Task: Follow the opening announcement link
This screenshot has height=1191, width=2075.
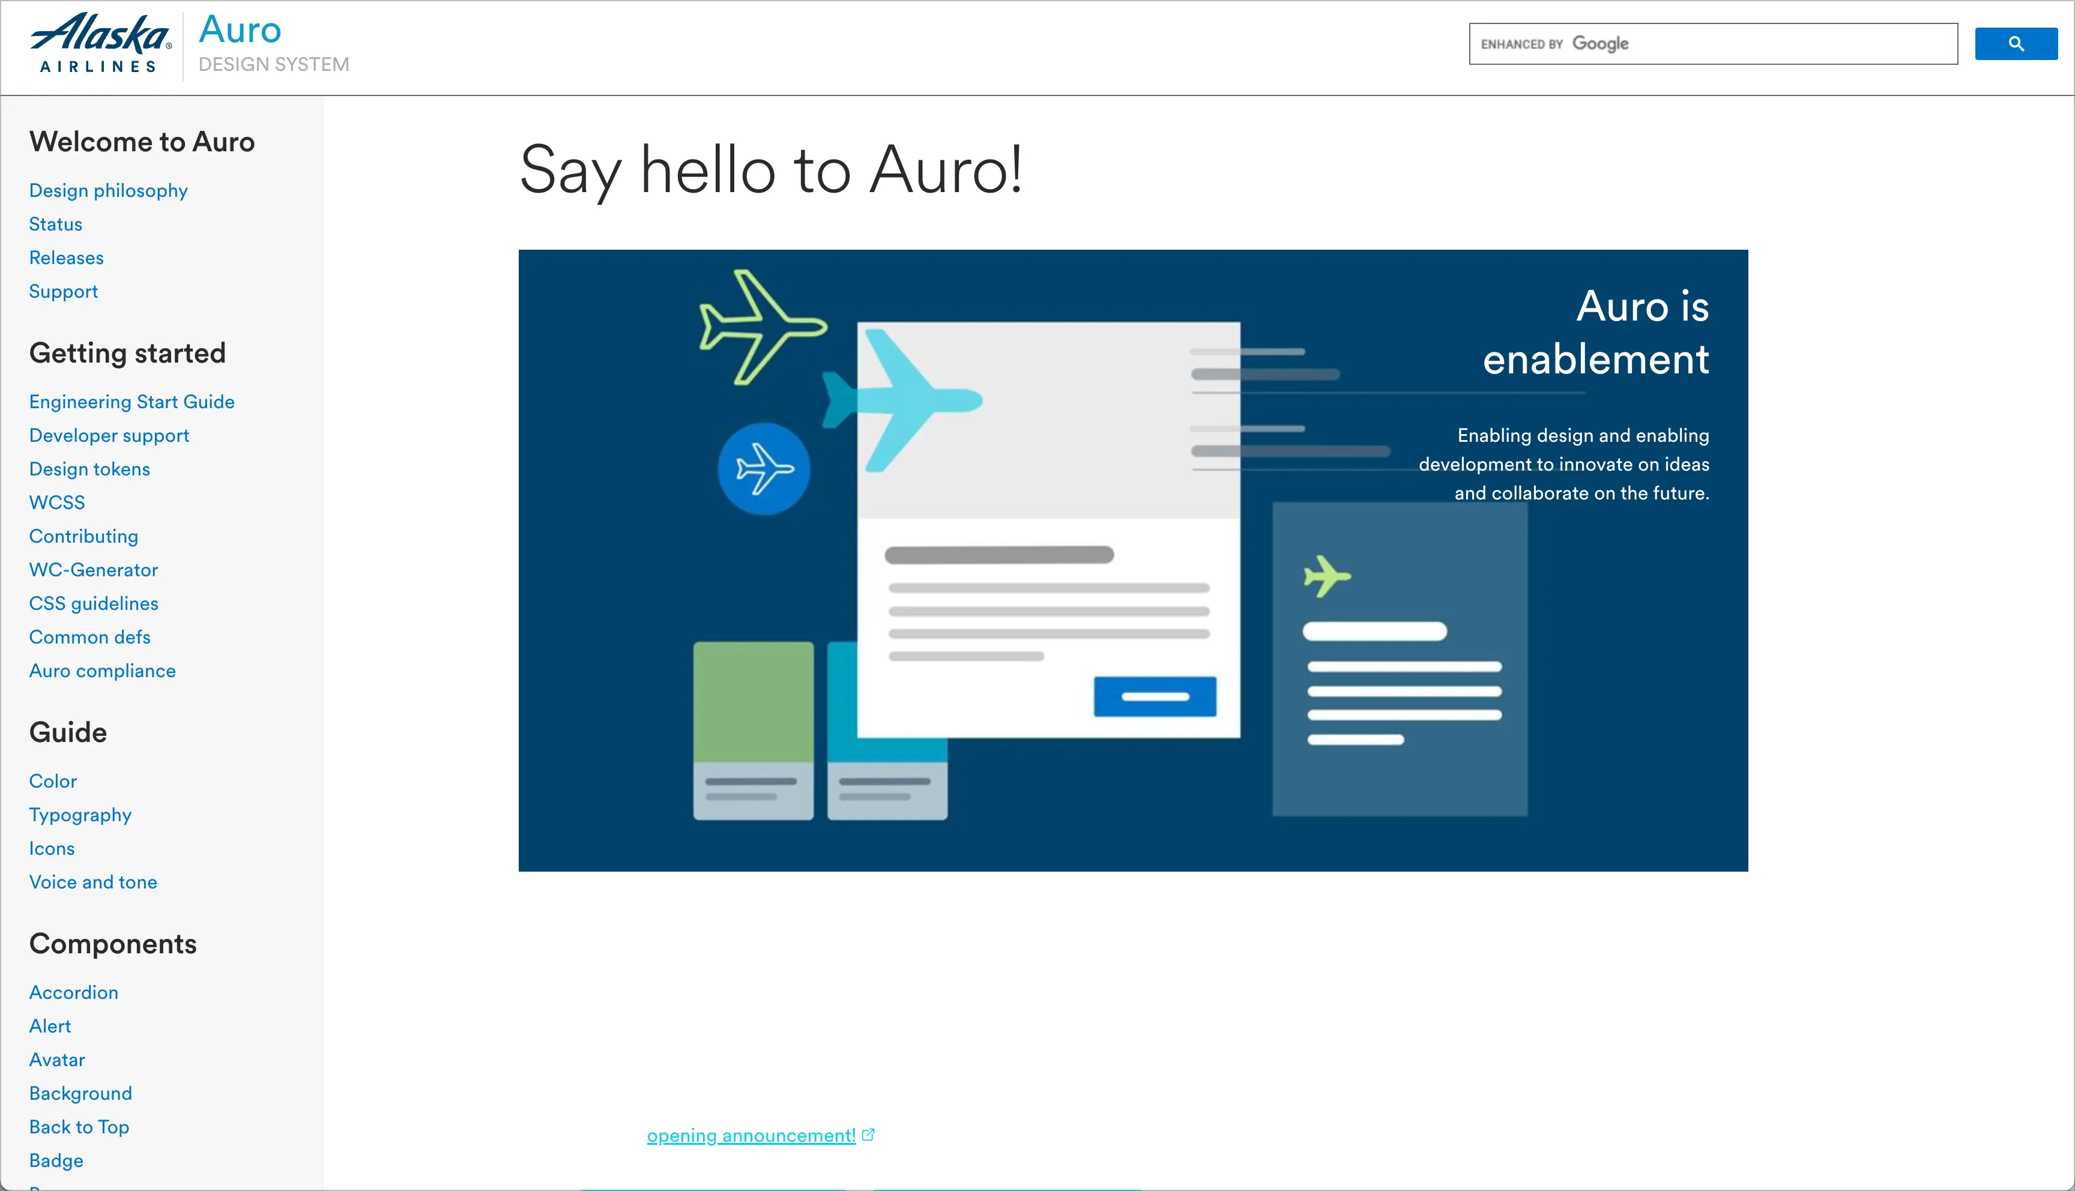Action: tap(751, 1135)
